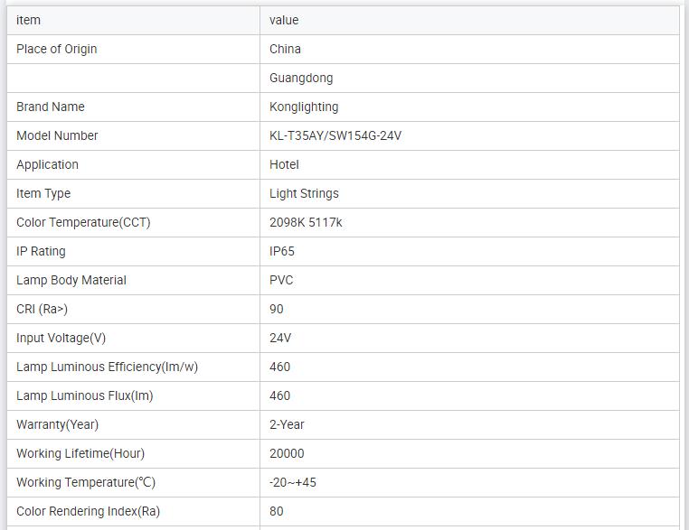Screen dimensions: 689x530
Task: Select the "Application" label cell
Action: (x=47, y=164)
